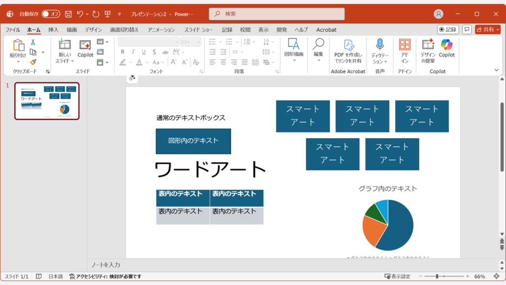Toggle Bold formatting button
Viewport: 506px width, 285px height.
123,52
